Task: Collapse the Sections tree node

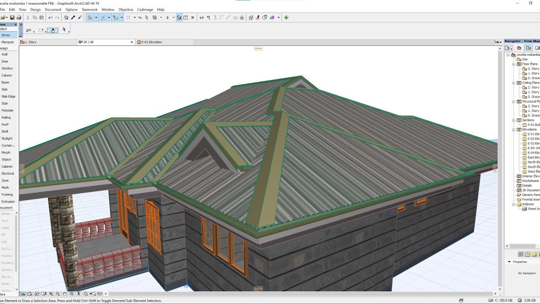Action: 514,120
